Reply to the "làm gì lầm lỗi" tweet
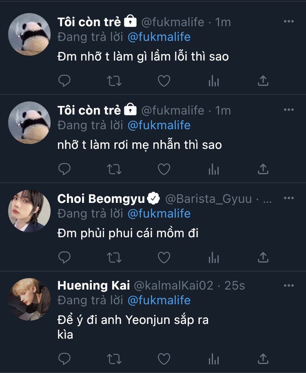The image size is (306, 373). [64, 81]
